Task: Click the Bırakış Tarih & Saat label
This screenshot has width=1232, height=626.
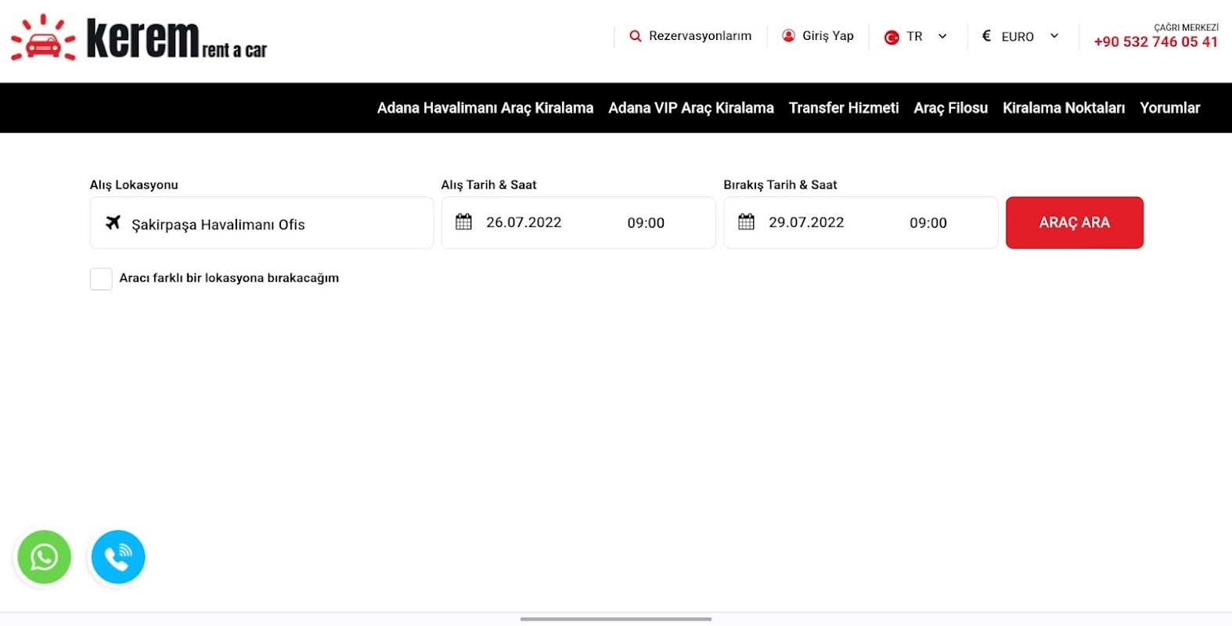Action: pos(780,185)
